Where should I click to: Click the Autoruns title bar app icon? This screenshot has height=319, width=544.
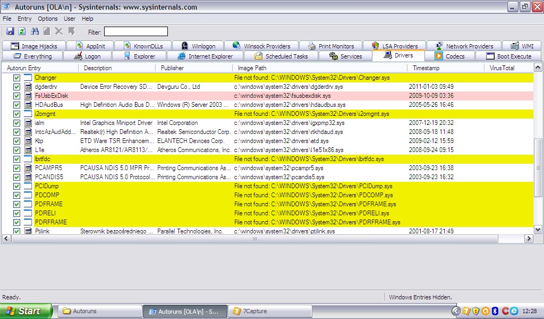point(6,6)
